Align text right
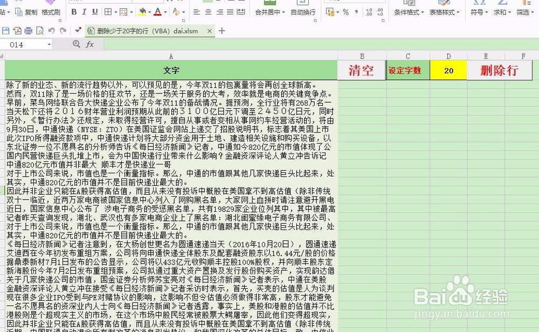Screen dimensions: 539x332 tap(220, 12)
